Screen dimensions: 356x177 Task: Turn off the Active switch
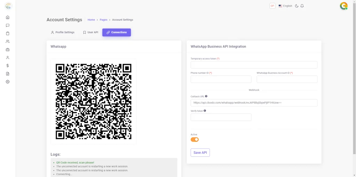coord(195,140)
